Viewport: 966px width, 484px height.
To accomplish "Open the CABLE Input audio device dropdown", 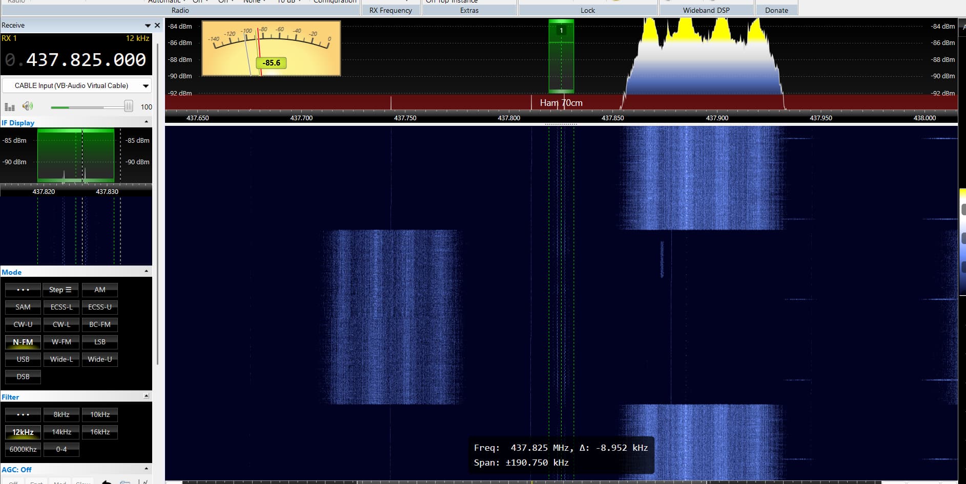I will coord(76,85).
